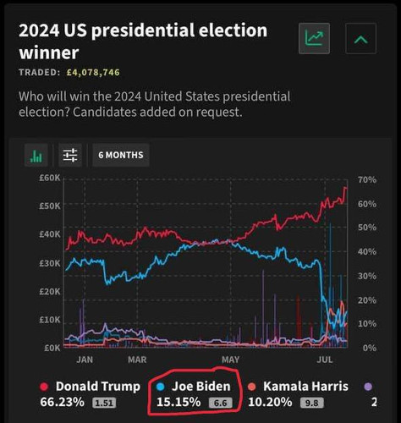401x423 pixels.
Task: Toggle the volume bar chart icon
Action: coord(36,155)
